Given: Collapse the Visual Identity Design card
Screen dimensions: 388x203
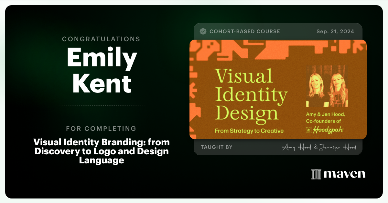Looking at the screenshot, I should coord(278,89).
